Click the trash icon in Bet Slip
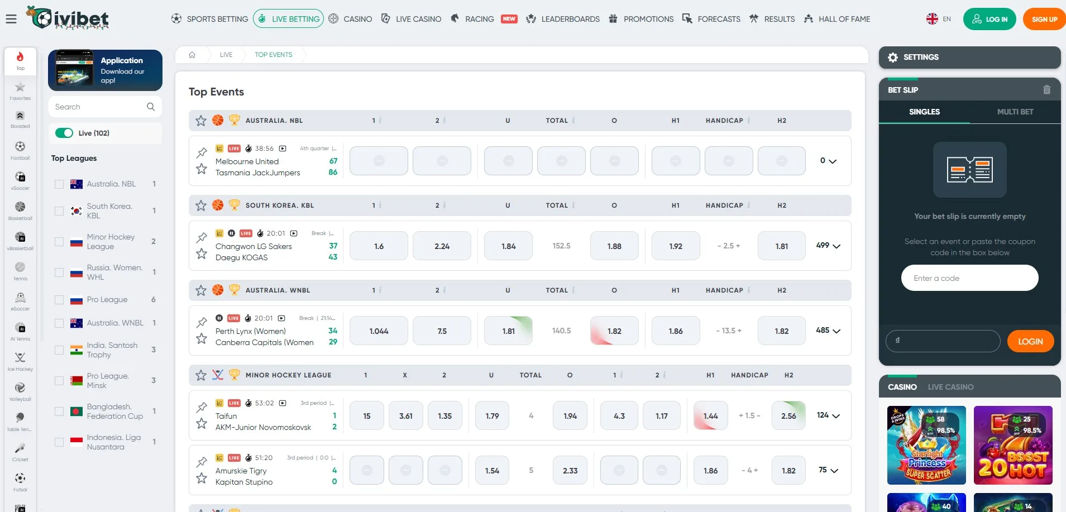The image size is (1066, 512). coord(1046,90)
